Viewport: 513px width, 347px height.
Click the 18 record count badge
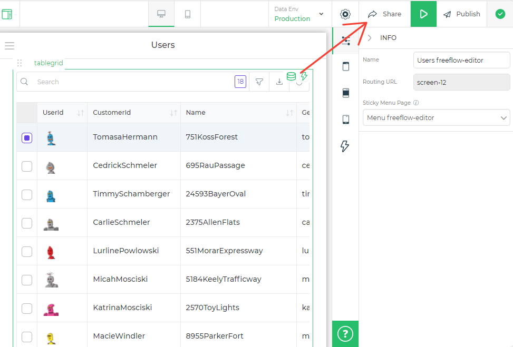[x=240, y=82]
